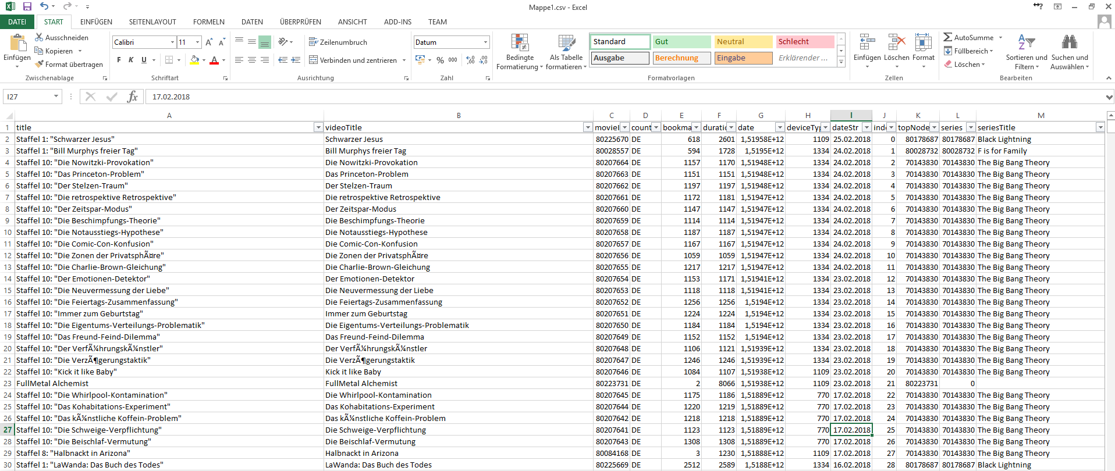Click the Format Painter brush icon
This screenshot has width=1115, height=471.
[39, 65]
